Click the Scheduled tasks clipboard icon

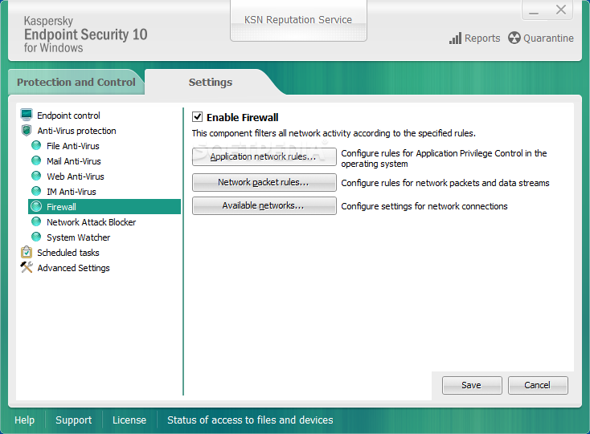pos(27,252)
